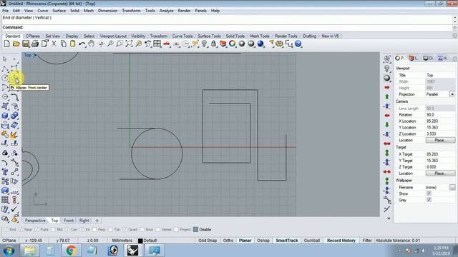Click the blue sphere Render icon

point(260,44)
